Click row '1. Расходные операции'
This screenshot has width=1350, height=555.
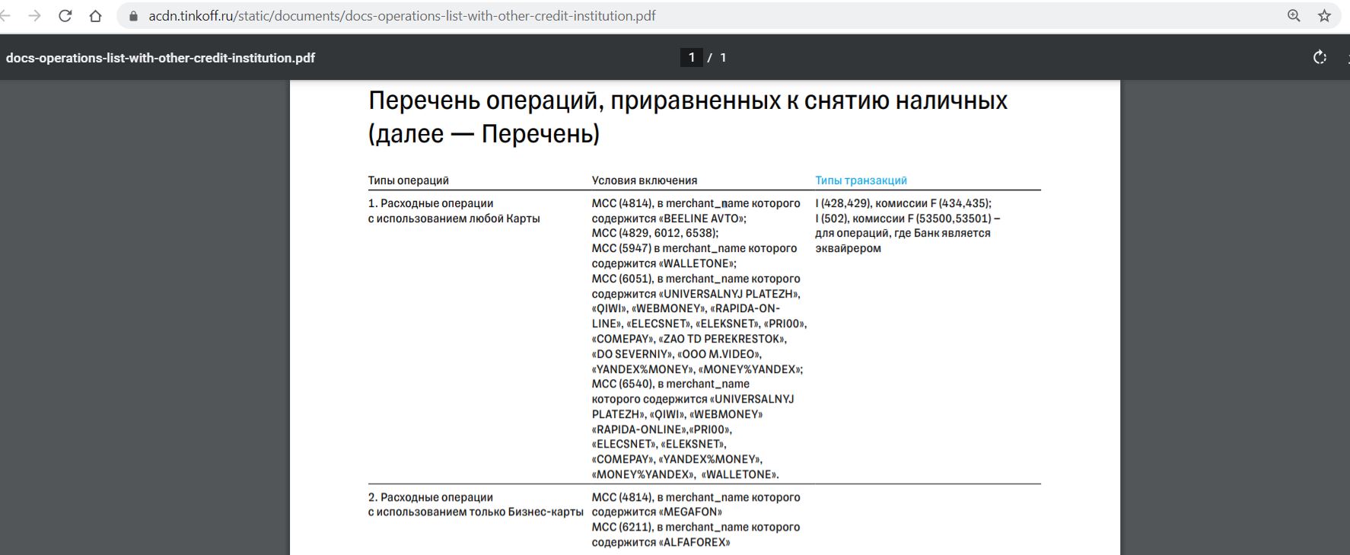[x=431, y=203]
